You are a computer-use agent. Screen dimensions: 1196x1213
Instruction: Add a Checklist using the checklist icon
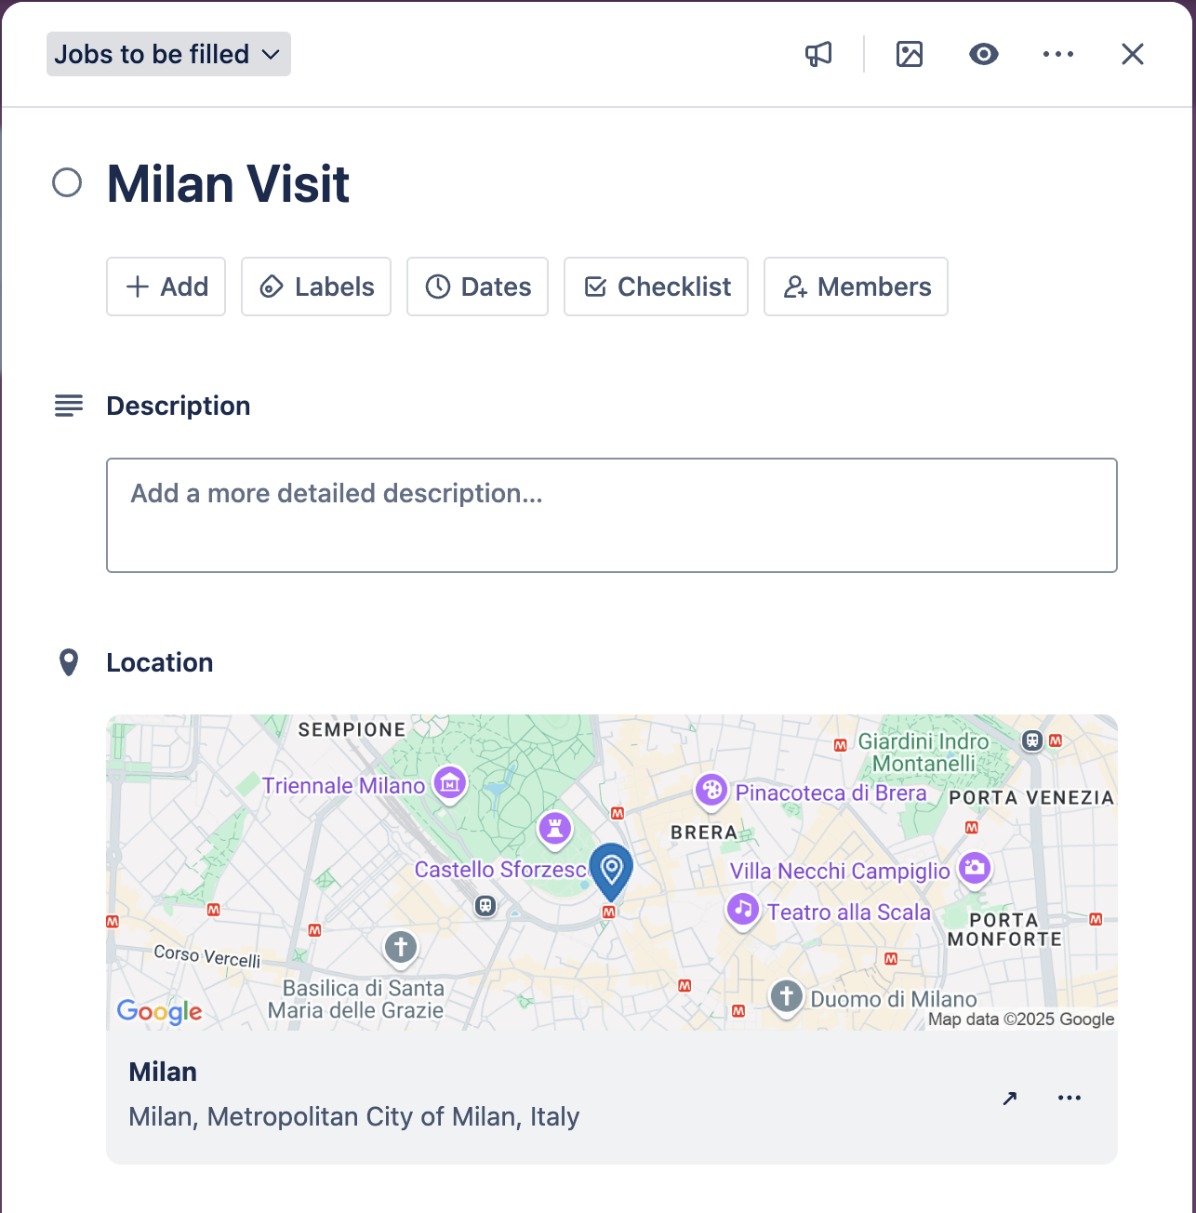pos(595,287)
